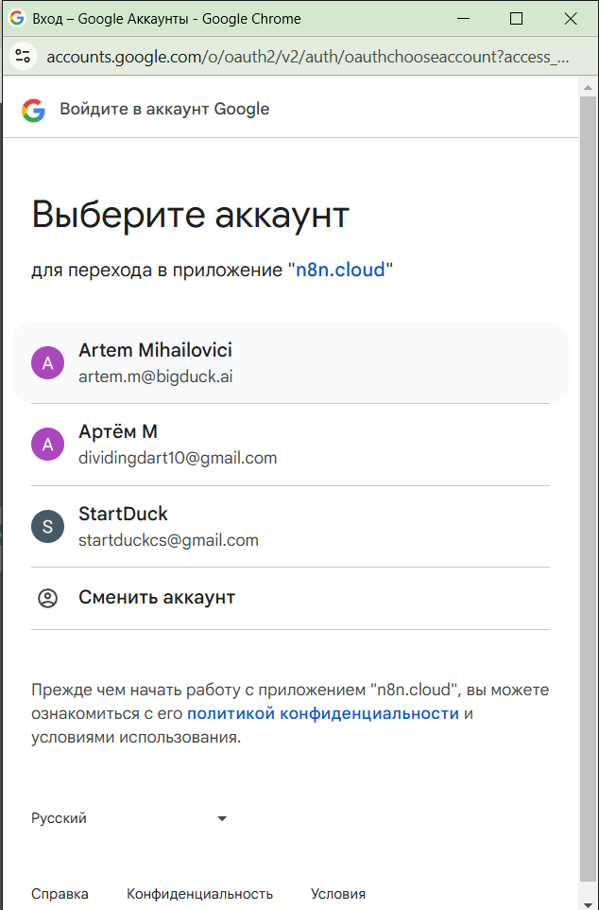Click the email artem.m@bigduck.ai
This screenshot has height=910, width=599.
[x=155, y=376]
